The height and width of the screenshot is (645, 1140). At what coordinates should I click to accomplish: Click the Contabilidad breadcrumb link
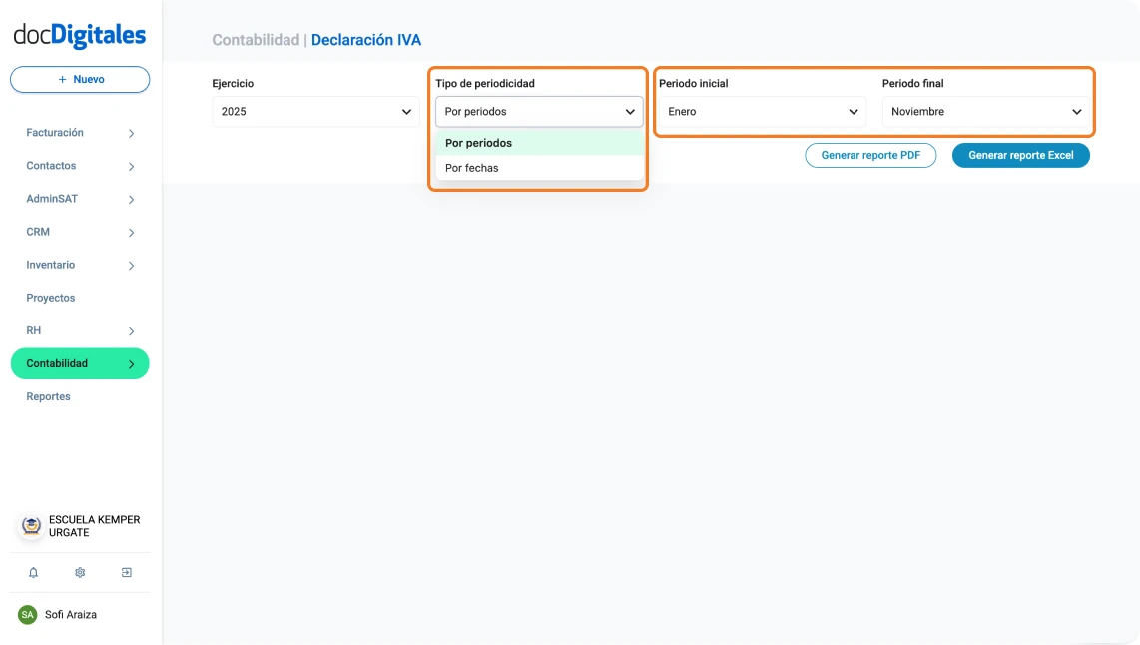tap(256, 40)
